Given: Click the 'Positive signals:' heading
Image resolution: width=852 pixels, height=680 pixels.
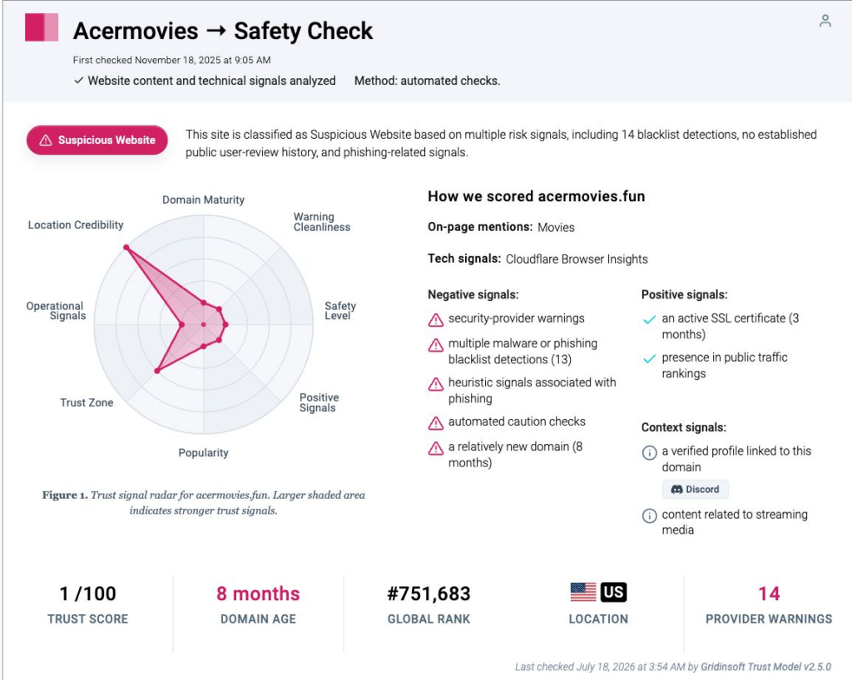Looking at the screenshot, I should click(684, 294).
